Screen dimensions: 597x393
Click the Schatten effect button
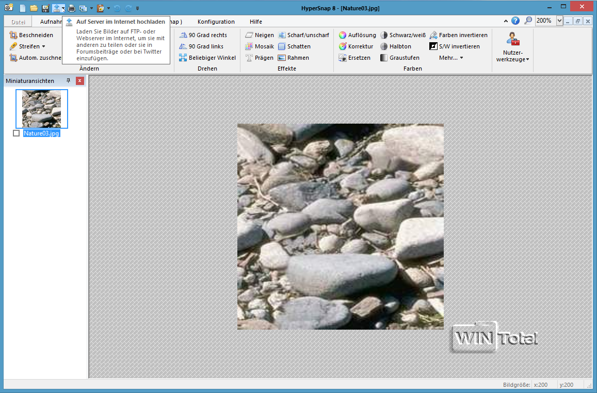click(294, 46)
